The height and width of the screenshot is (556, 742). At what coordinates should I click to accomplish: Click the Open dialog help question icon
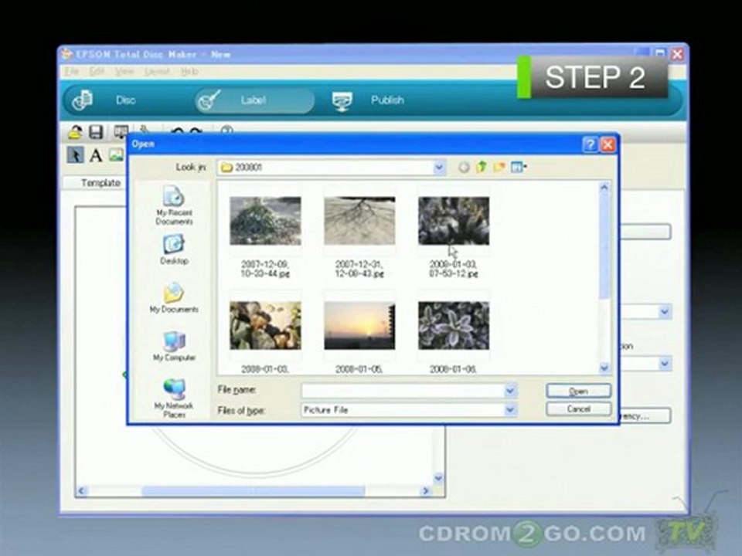(x=590, y=144)
